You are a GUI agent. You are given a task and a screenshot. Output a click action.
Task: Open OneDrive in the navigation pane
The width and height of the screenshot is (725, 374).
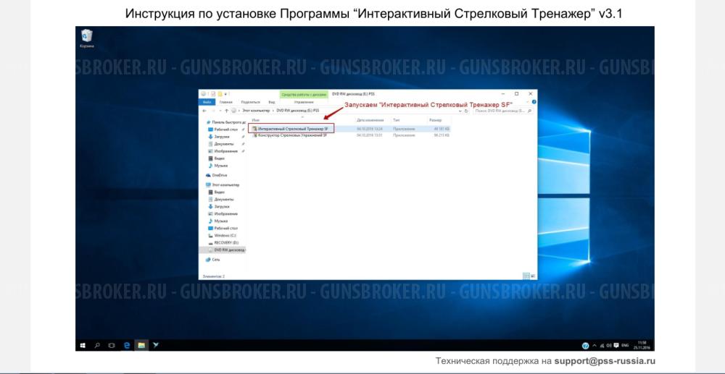[217, 175]
